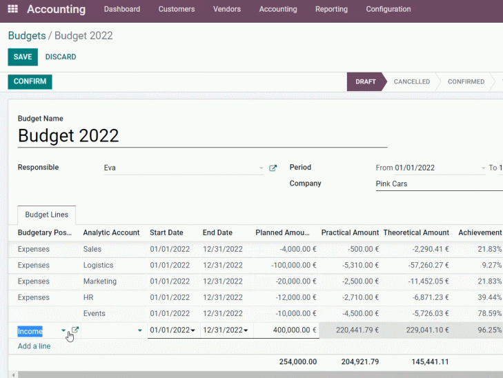Sort by Practical Amount column header
Viewport: 503px width, 378px height.
350,232
